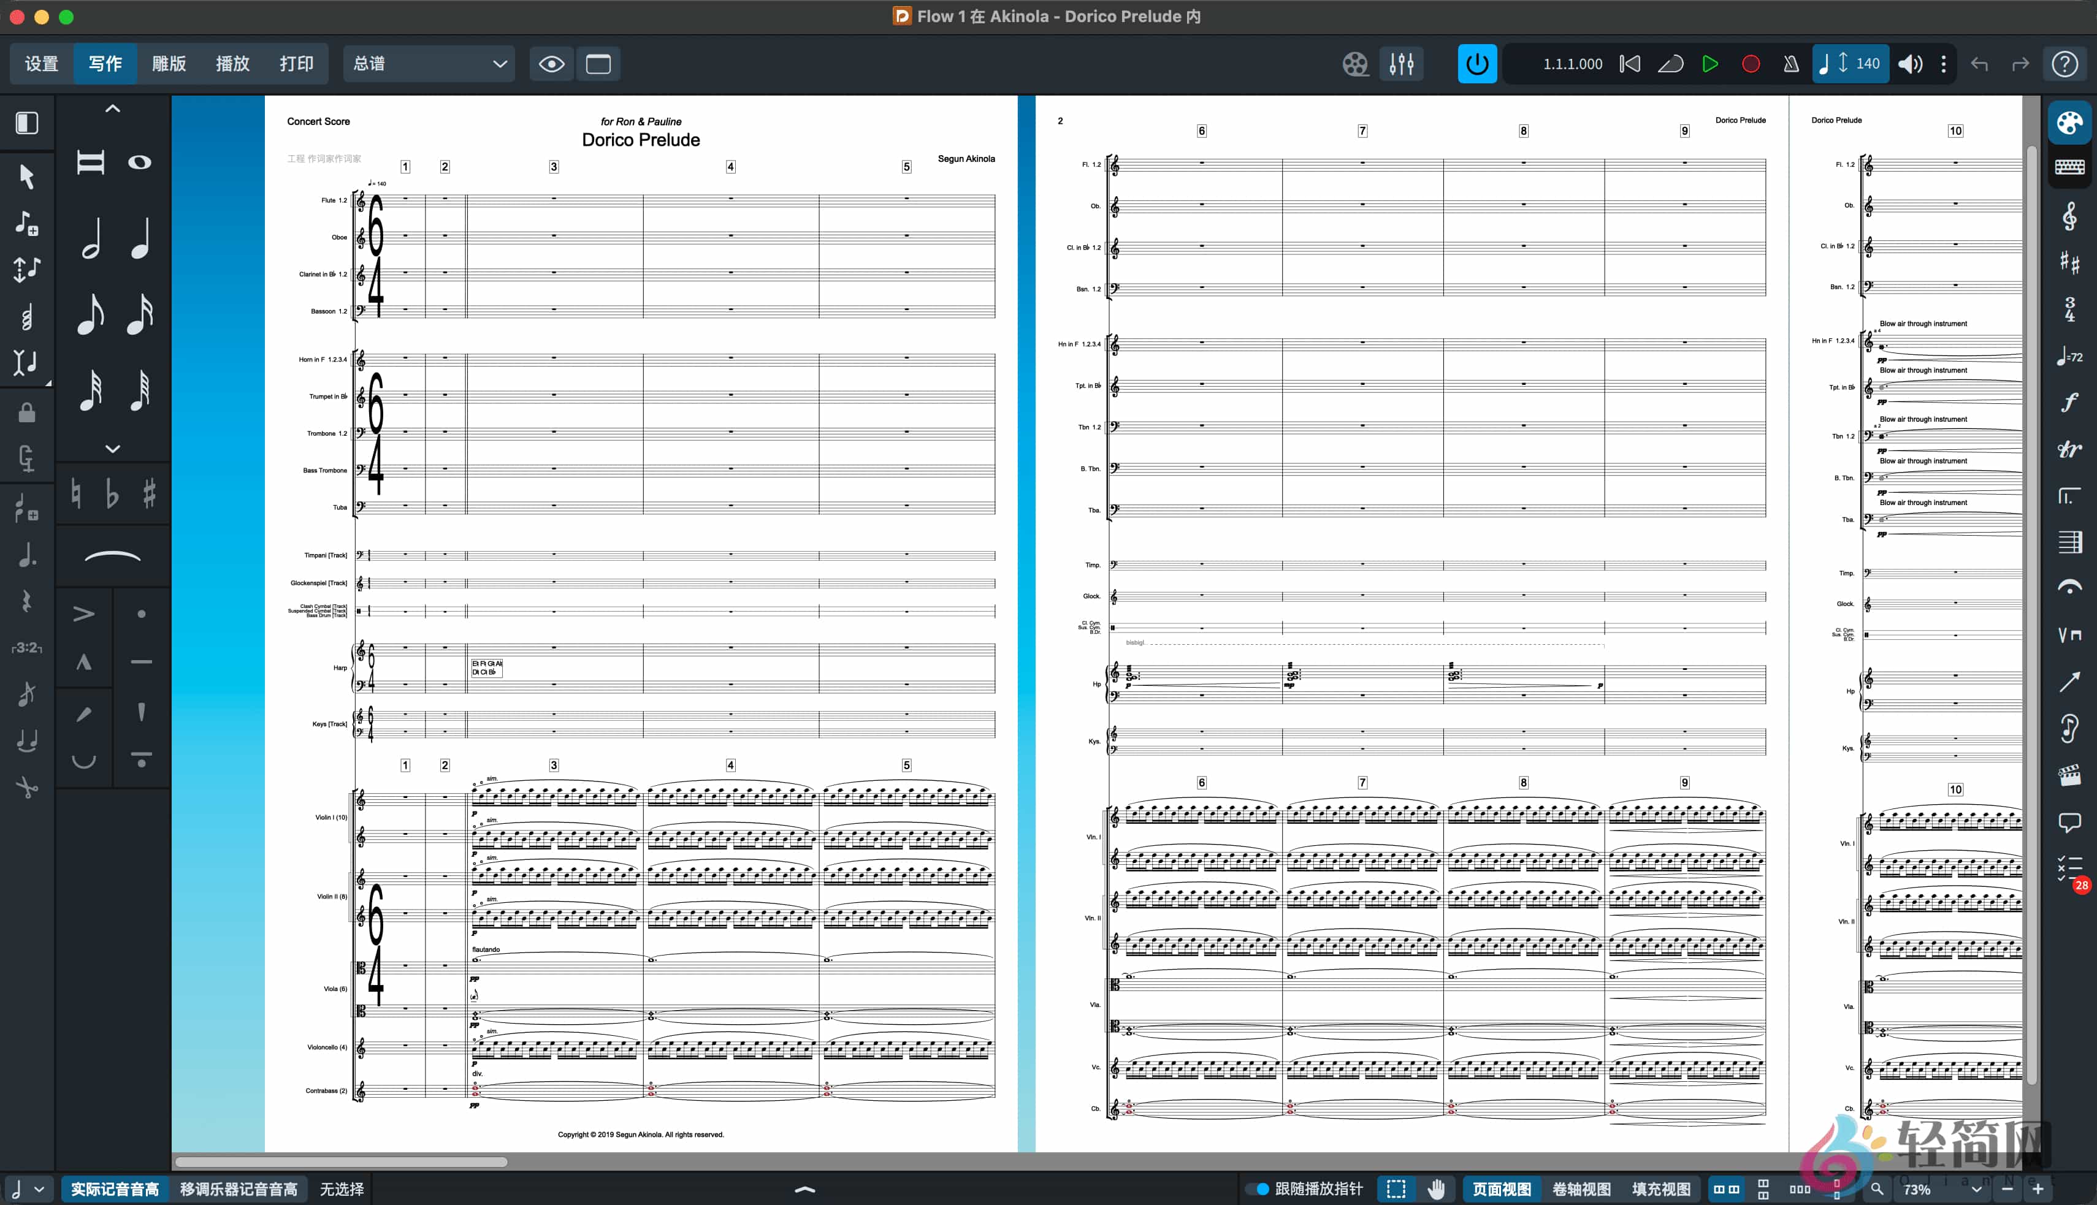Image resolution: width=2097 pixels, height=1205 pixels.
Task: Collapse the note durations section chevron
Action: (112, 449)
